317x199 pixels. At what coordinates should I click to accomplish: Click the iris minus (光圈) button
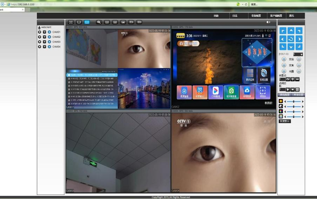(299, 71)
